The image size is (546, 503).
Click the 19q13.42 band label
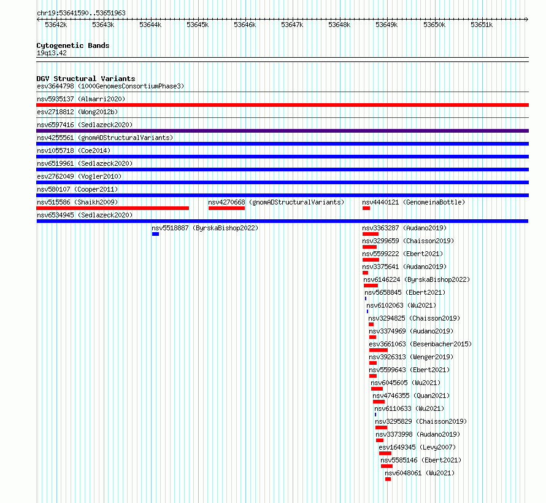coord(52,53)
